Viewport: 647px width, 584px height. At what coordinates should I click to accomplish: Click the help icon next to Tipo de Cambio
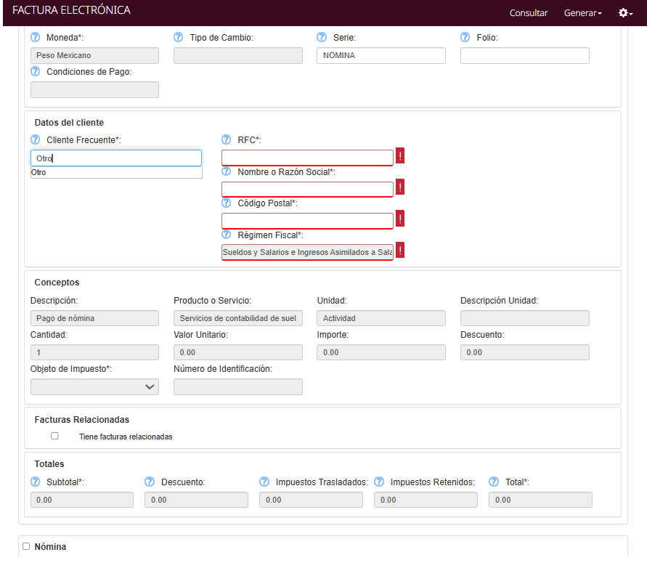[178, 38]
